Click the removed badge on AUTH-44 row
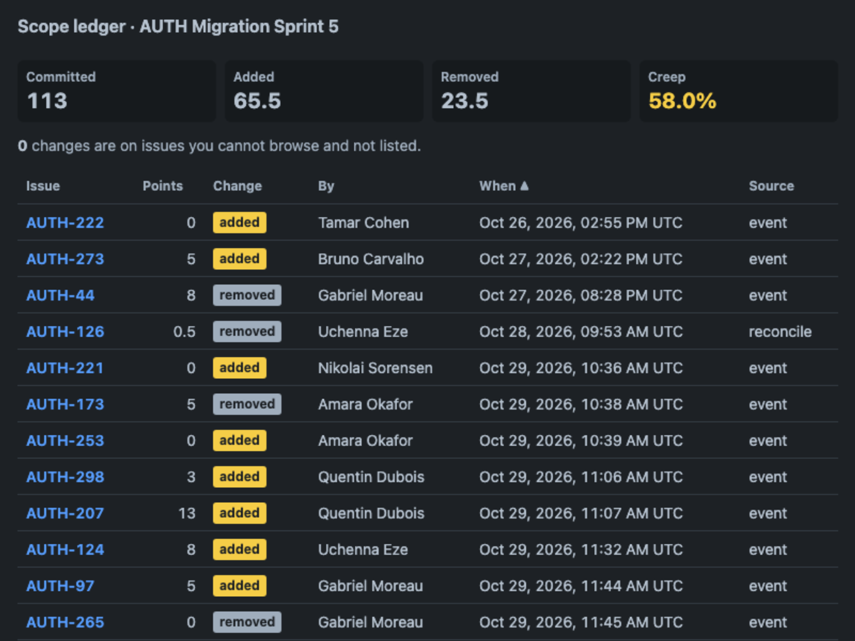Image resolution: width=855 pixels, height=641 pixels. [x=247, y=296]
